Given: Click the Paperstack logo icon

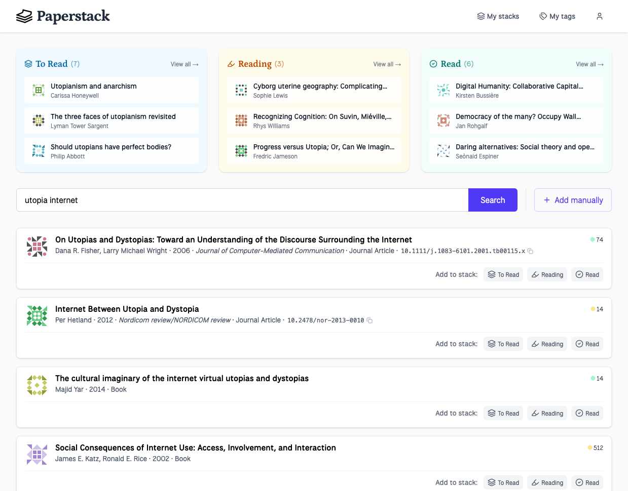Looking at the screenshot, I should point(24,17).
